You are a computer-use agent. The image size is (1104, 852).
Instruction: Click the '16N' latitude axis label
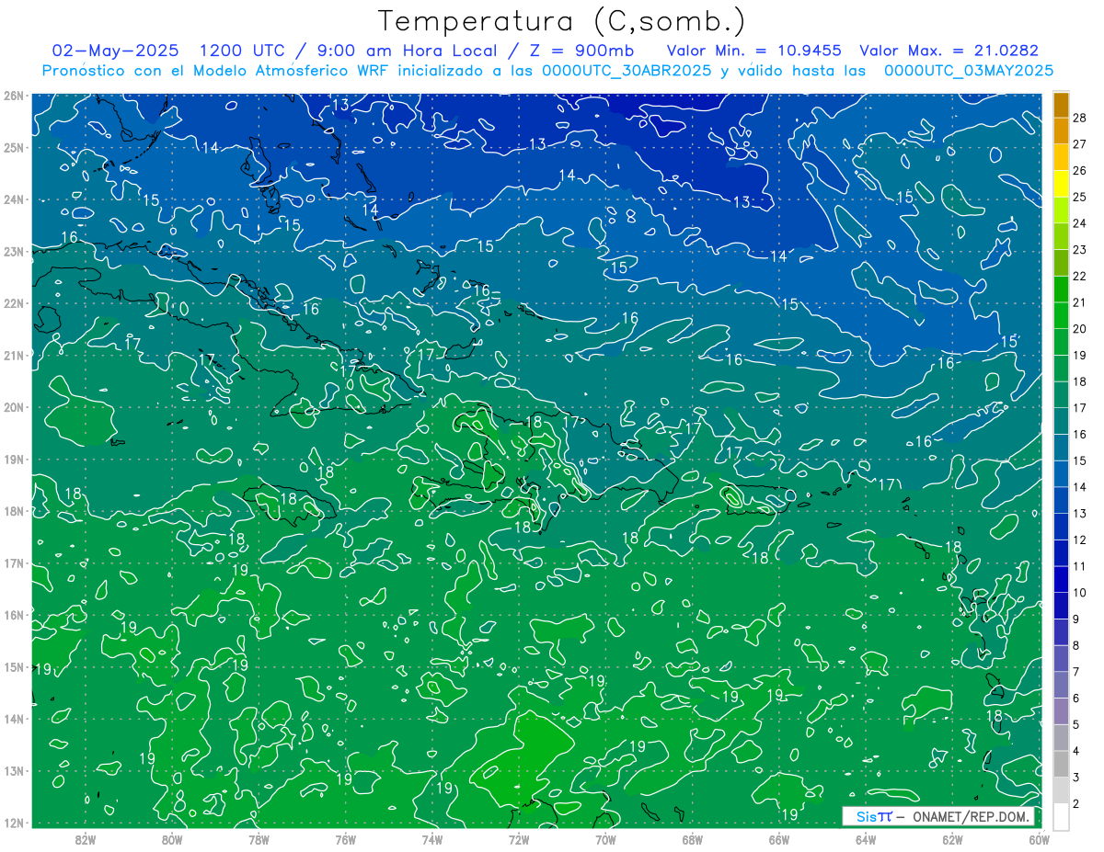click(14, 615)
